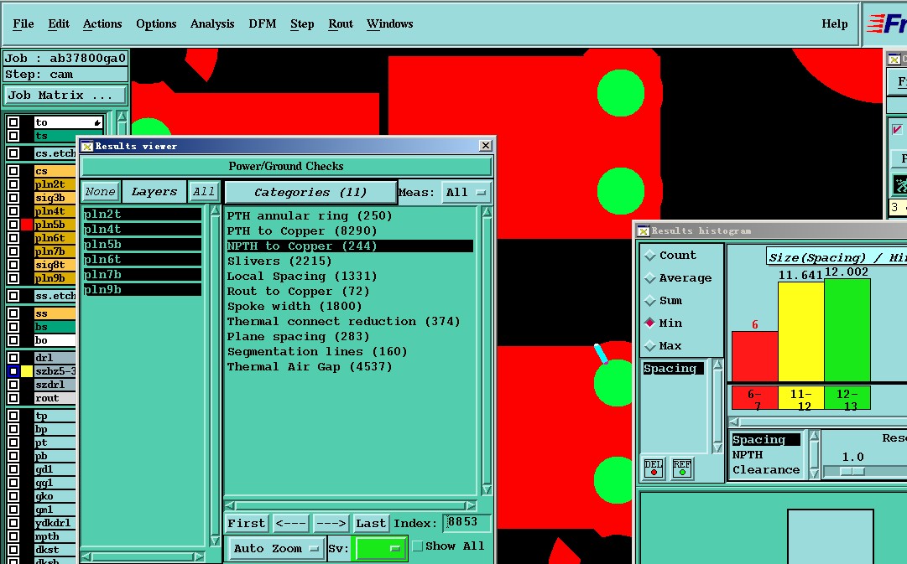Click the All layers button
This screenshot has height=564, width=907.
point(204,192)
